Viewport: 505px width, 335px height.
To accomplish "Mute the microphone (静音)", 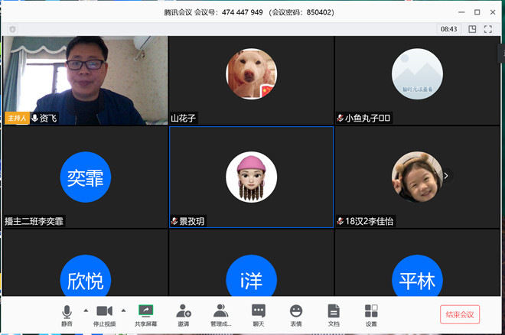I will point(67,314).
